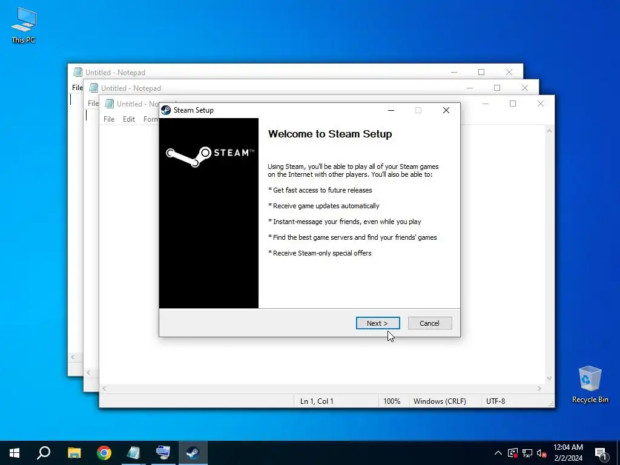Image resolution: width=620 pixels, height=465 pixels.
Task: Open Format menu in the front Notepad
Action: click(151, 119)
